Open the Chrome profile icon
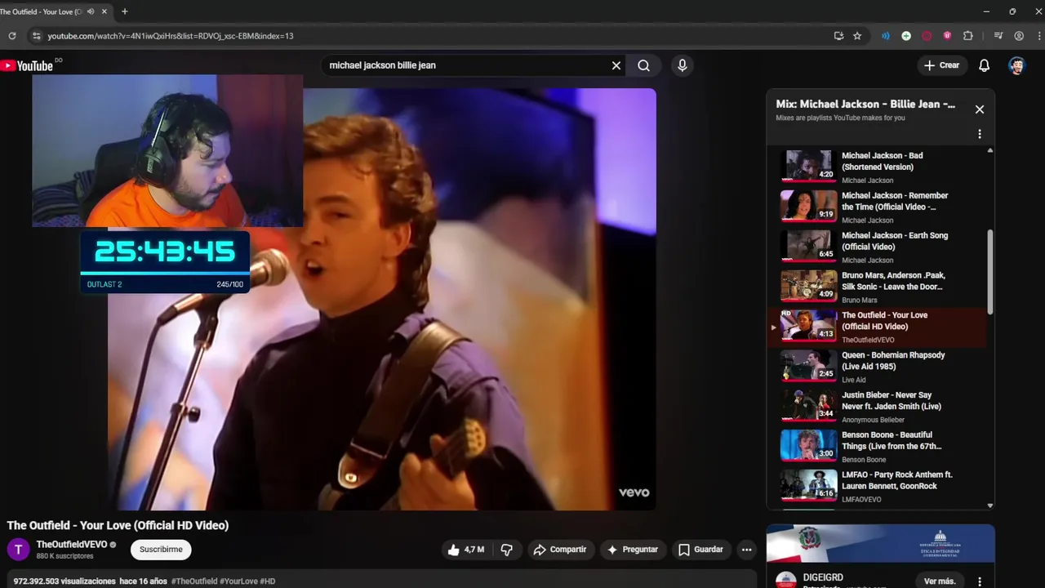Screen dimensions: 1045x588 (1019, 36)
